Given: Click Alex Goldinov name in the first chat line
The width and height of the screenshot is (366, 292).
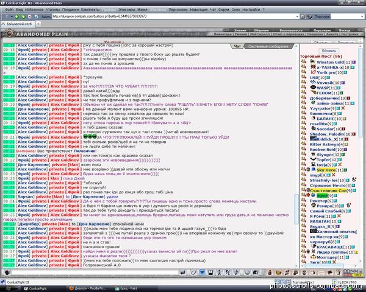Looking at the screenshot, I should tap(32, 45).
